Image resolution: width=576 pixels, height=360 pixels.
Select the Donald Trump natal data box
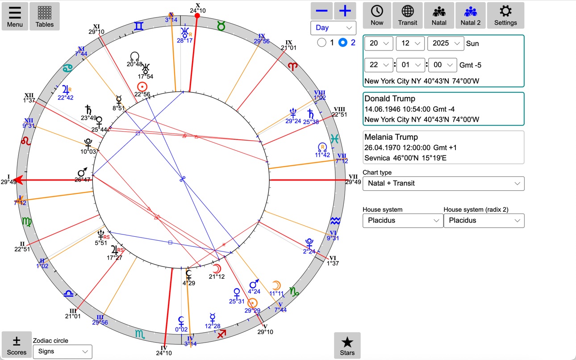click(443, 109)
